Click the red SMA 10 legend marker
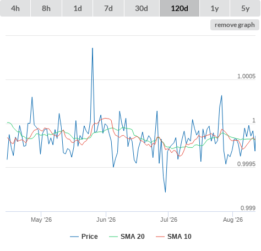 160,237
